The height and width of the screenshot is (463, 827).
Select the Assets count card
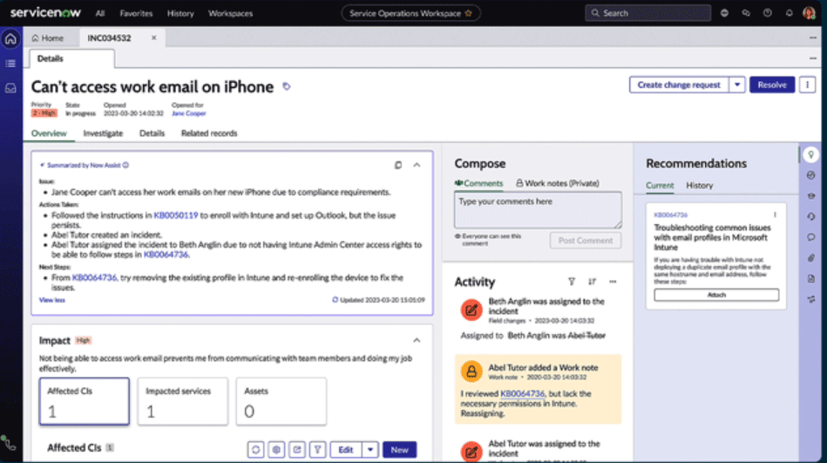pyautogui.click(x=281, y=401)
